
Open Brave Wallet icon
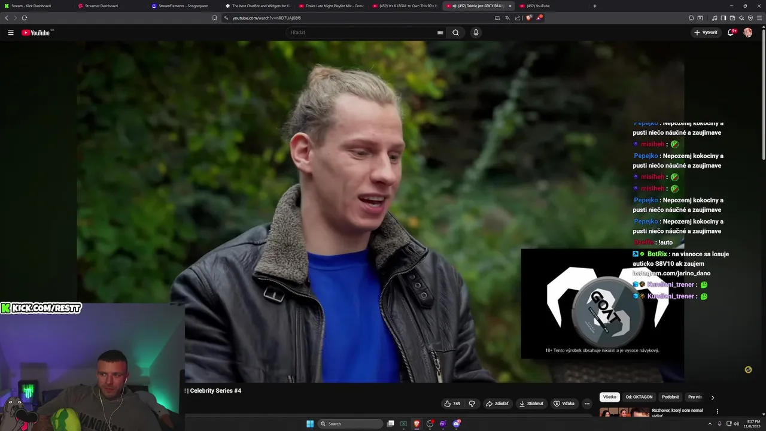(x=732, y=18)
